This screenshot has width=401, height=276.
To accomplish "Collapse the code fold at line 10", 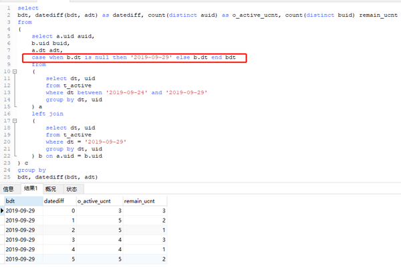I will (13, 72).
